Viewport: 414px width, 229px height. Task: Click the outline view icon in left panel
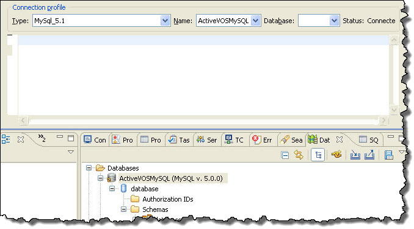(6, 139)
